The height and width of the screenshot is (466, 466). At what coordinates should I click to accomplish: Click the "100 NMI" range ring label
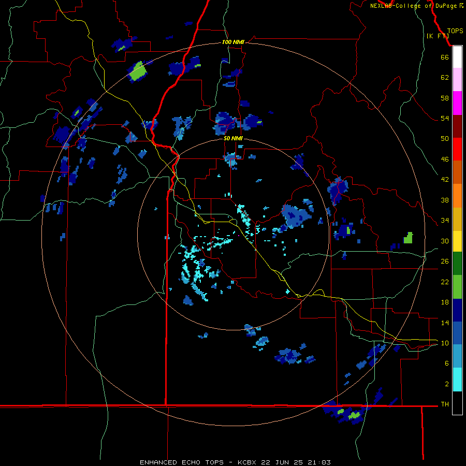(233, 42)
